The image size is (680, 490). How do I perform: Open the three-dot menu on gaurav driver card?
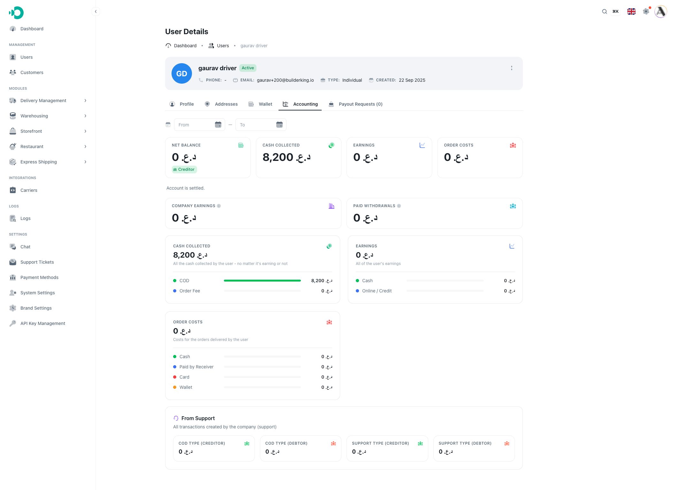511,68
